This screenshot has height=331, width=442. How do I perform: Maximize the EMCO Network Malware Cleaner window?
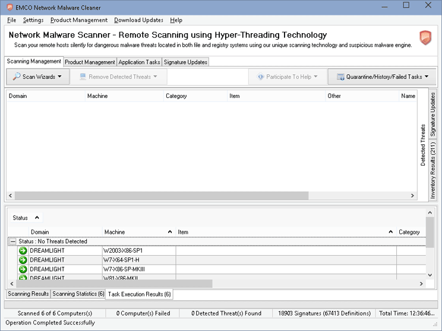[406, 5]
